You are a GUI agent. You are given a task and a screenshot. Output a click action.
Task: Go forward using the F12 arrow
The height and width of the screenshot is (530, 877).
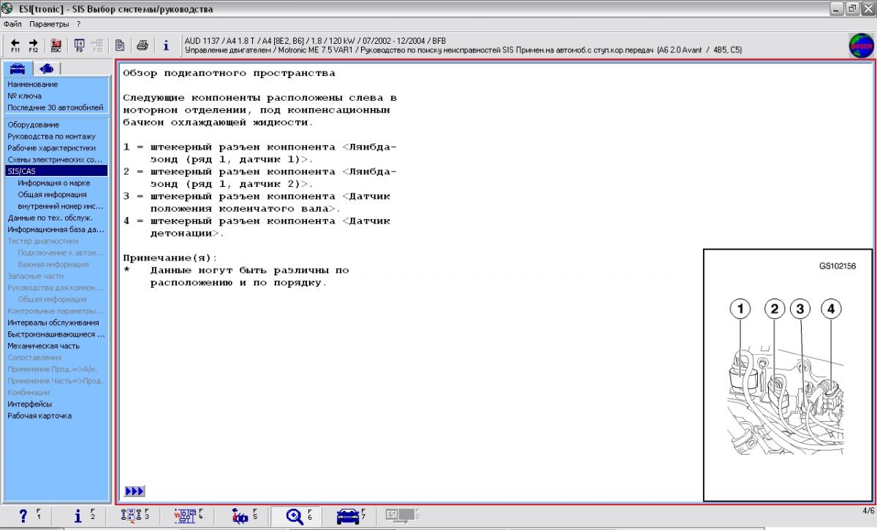34,45
